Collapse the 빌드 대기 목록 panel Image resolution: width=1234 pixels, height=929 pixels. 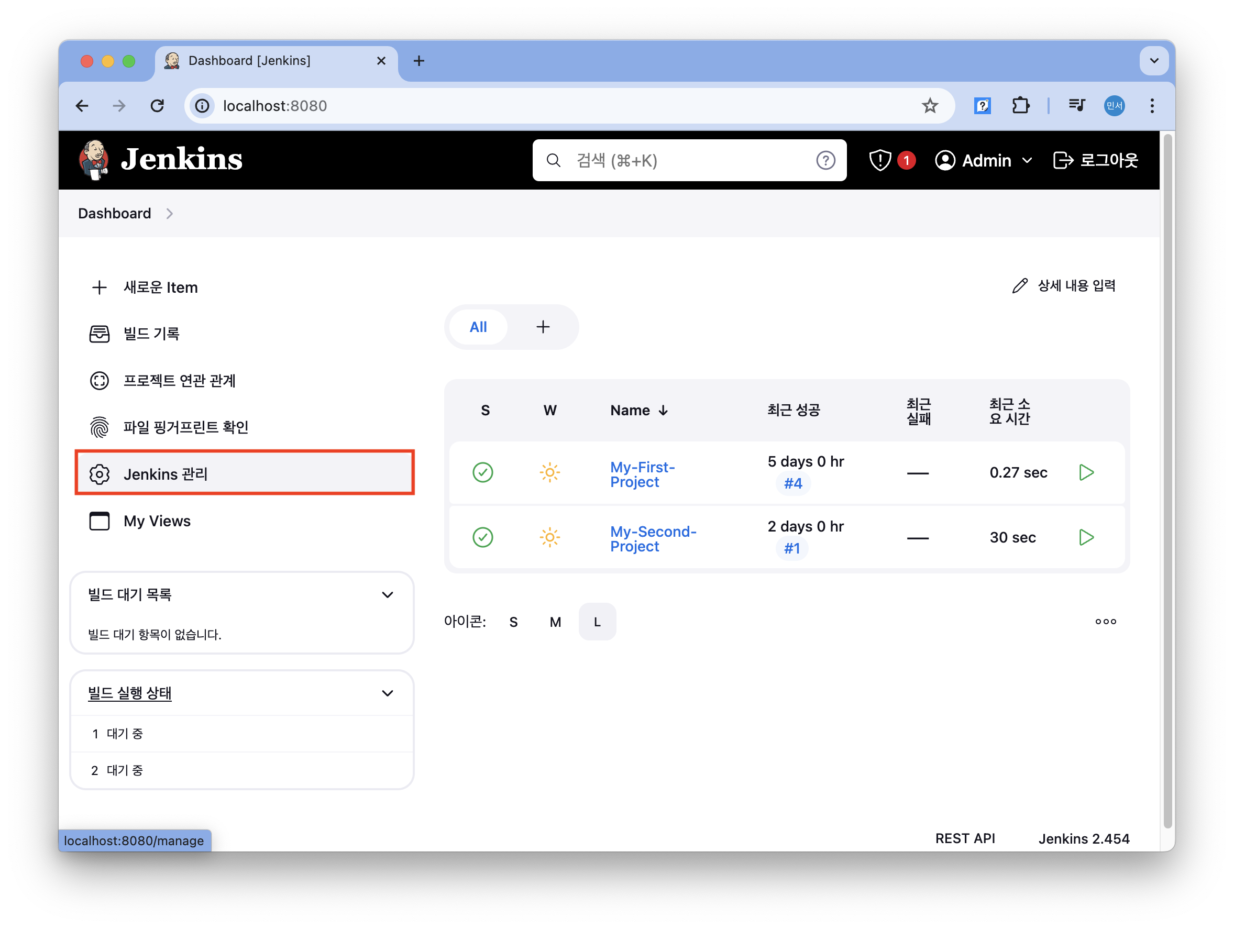click(387, 594)
